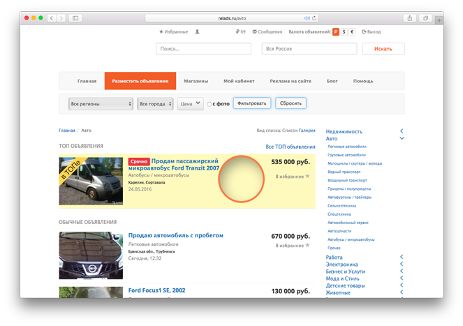
Task: Add Ford Tranzit ad to favorites star
Action: point(307,176)
